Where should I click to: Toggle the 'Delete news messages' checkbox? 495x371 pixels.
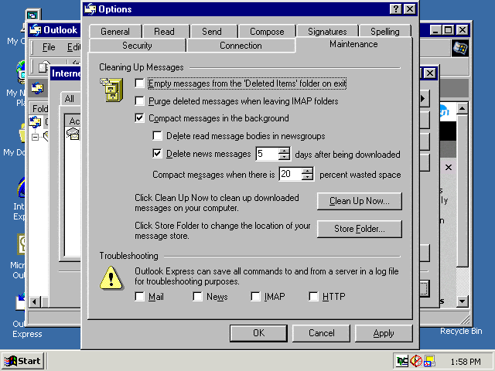tap(157, 154)
